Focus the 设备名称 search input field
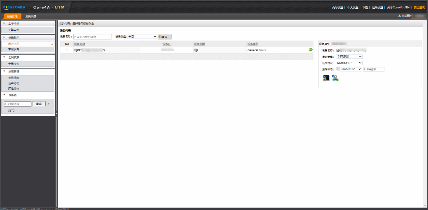Image resolution: width=428 pixels, height=210 pixels. click(x=92, y=37)
